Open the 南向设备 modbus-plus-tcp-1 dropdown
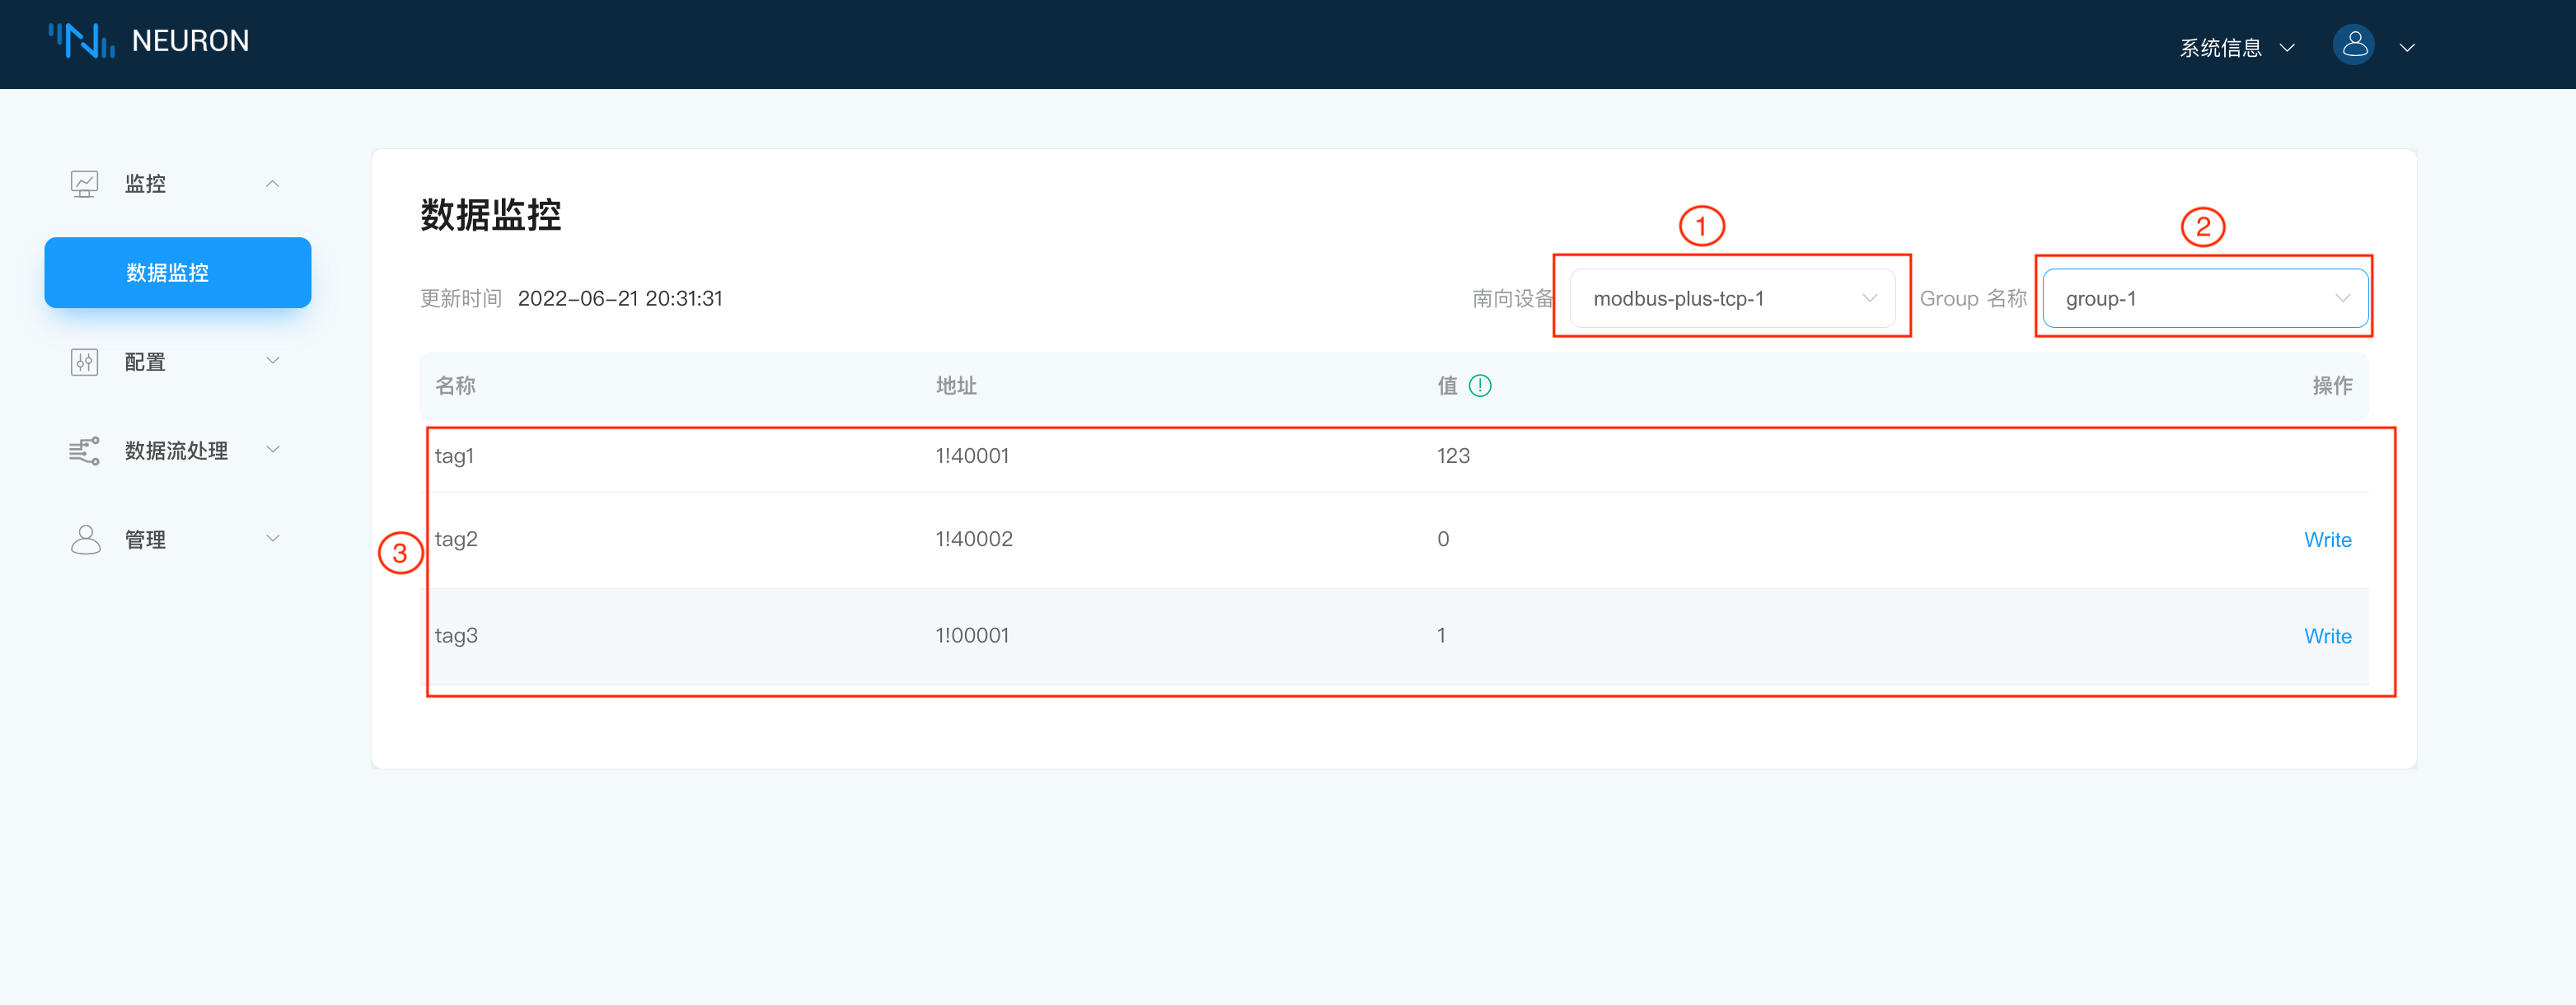Viewport: 2576px width, 1005px height. pos(1732,298)
